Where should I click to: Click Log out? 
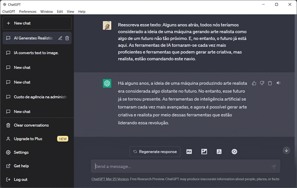[x=37, y=180]
